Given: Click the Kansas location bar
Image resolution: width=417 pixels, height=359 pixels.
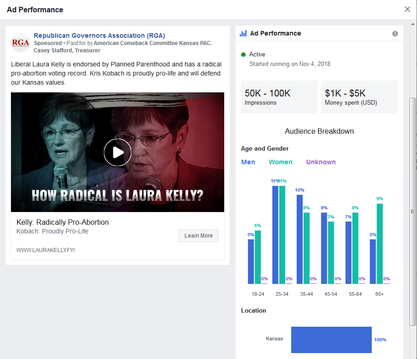Looking at the screenshot, I should (x=331, y=339).
